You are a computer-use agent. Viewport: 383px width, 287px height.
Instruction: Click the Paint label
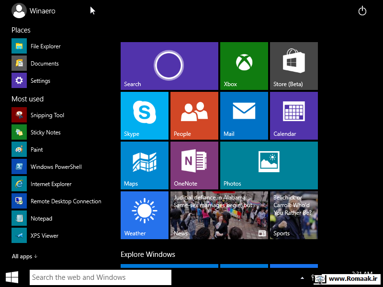37,150
